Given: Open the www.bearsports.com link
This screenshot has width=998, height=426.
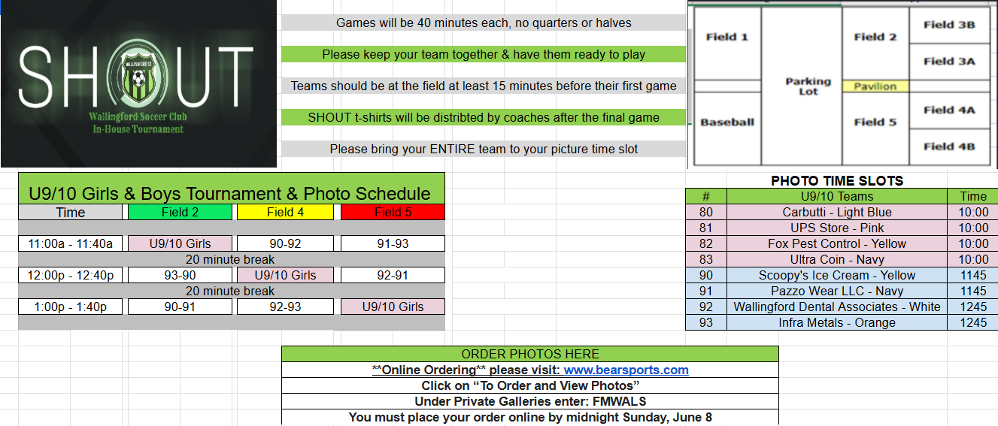Looking at the screenshot, I should (626, 370).
